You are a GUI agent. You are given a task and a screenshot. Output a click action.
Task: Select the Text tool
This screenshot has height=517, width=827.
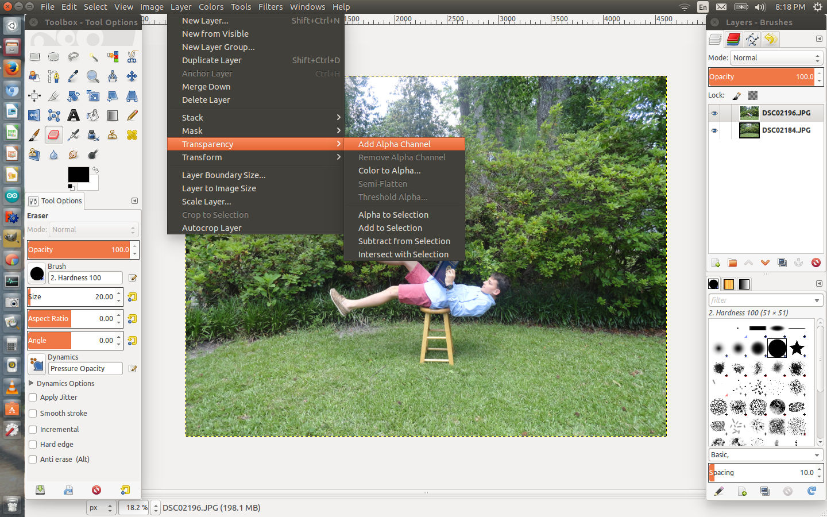(x=74, y=115)
